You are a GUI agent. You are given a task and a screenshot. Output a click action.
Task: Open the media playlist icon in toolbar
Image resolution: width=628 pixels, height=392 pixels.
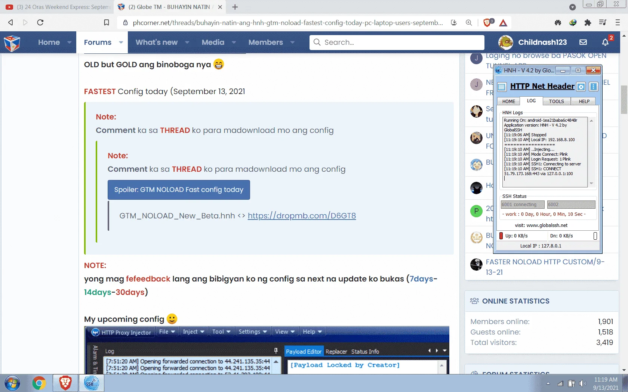603,23
